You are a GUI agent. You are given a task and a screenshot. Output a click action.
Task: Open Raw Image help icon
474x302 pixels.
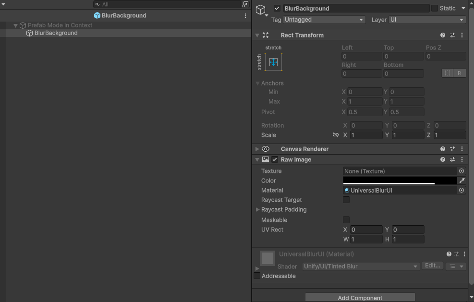pos(443,159)
